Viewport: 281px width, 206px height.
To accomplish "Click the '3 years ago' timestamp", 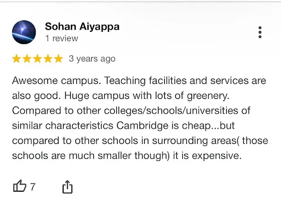I will point(92,59).
